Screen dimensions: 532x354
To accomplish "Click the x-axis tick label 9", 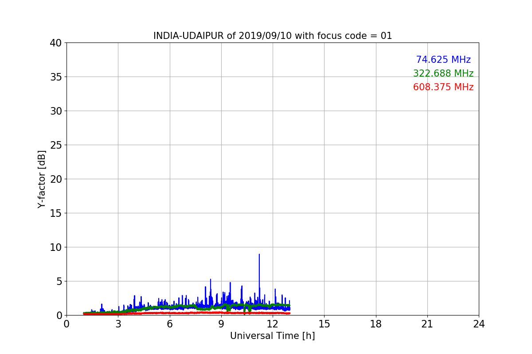I will [x=221, y=324].
